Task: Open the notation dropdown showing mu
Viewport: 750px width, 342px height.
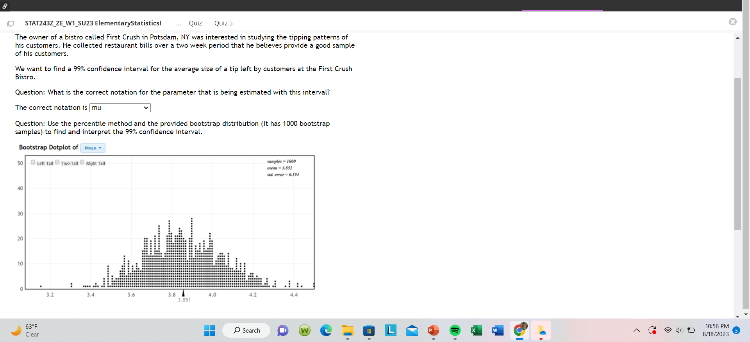Action: [x=120, y=107]
